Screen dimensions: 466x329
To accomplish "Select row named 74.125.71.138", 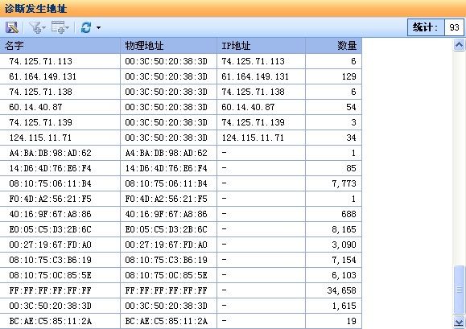I will [181, 92].
